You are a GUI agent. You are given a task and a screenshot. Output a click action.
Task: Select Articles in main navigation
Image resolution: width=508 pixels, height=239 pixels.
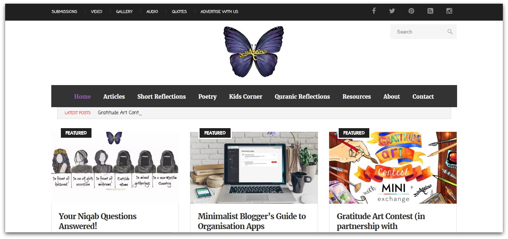tap(114, 96)
